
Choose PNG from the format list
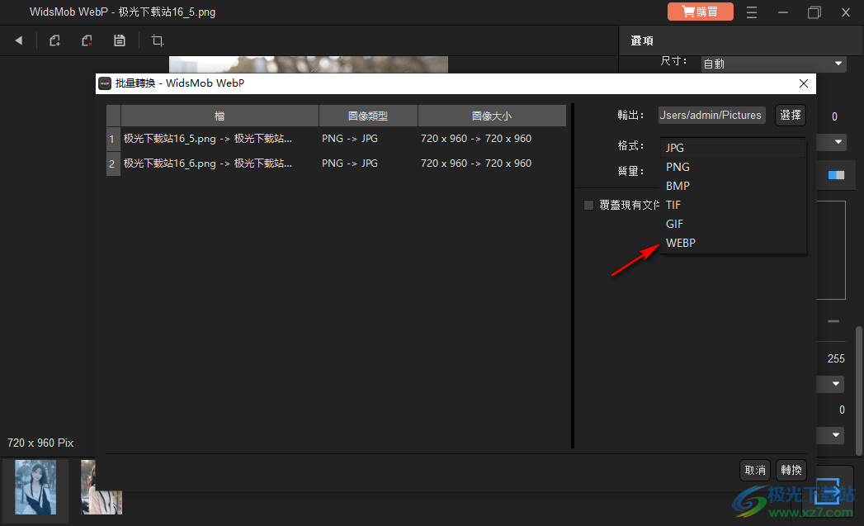coord(733,167)
